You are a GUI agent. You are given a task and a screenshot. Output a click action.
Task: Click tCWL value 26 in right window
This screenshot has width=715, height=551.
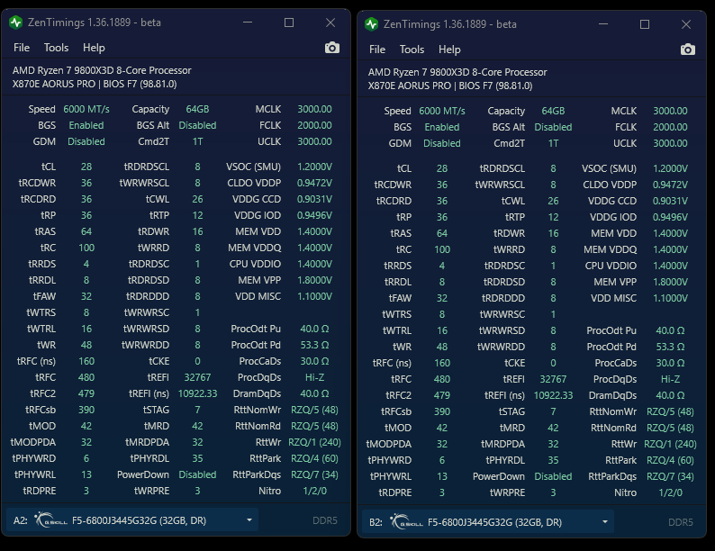click(x=553, y=201)
